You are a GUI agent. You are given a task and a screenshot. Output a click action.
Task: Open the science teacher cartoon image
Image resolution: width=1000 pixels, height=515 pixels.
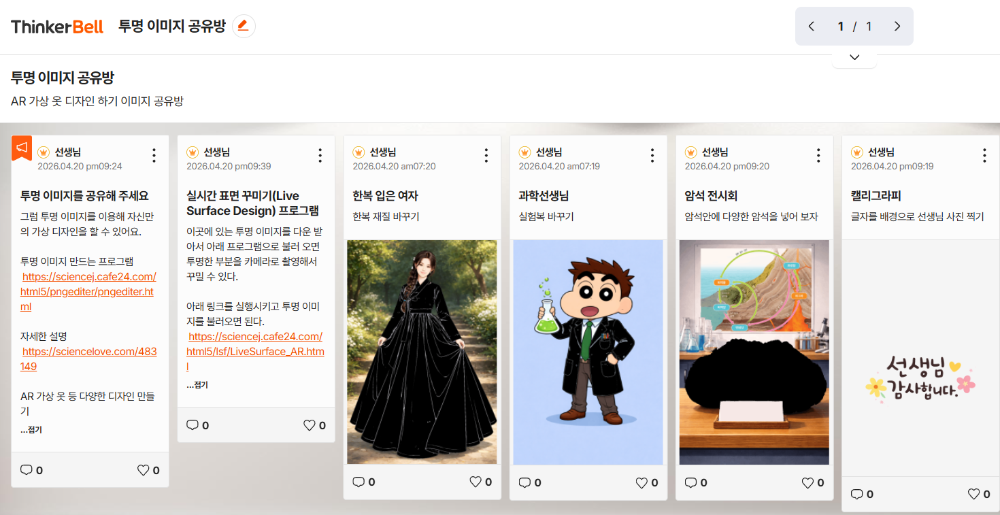pos(588,352)
